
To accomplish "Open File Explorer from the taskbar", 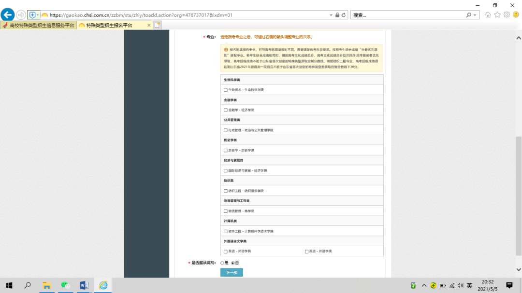I will (47, 285).
